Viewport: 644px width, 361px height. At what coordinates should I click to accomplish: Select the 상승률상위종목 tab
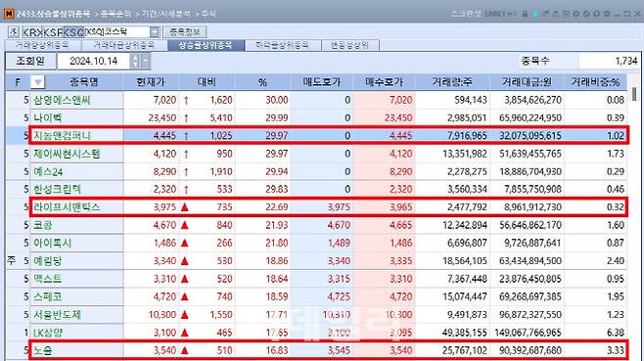click(206, 45)
